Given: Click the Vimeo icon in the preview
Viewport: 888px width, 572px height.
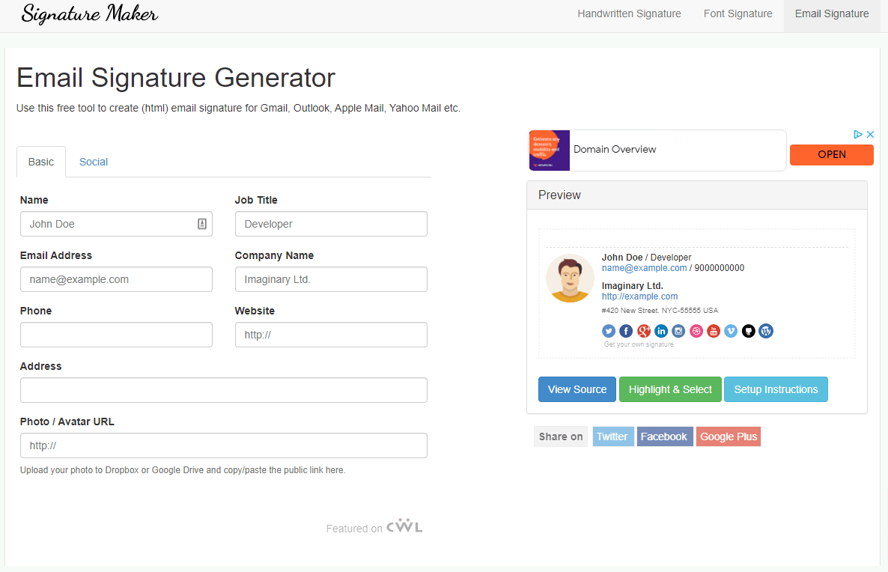Looking at the screenshot, I should (x=730, y=330).
